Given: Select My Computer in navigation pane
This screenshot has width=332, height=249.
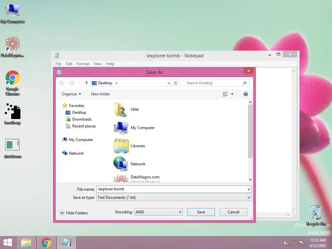Looking at the screenshot, I should coord(78,140).
